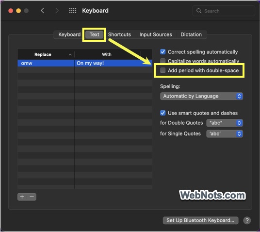Click Set Up Bluetooth Keyboard button

(200, 220)
